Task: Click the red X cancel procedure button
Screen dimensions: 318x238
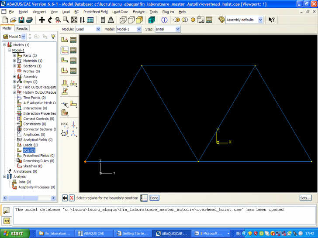Action: 72,198
